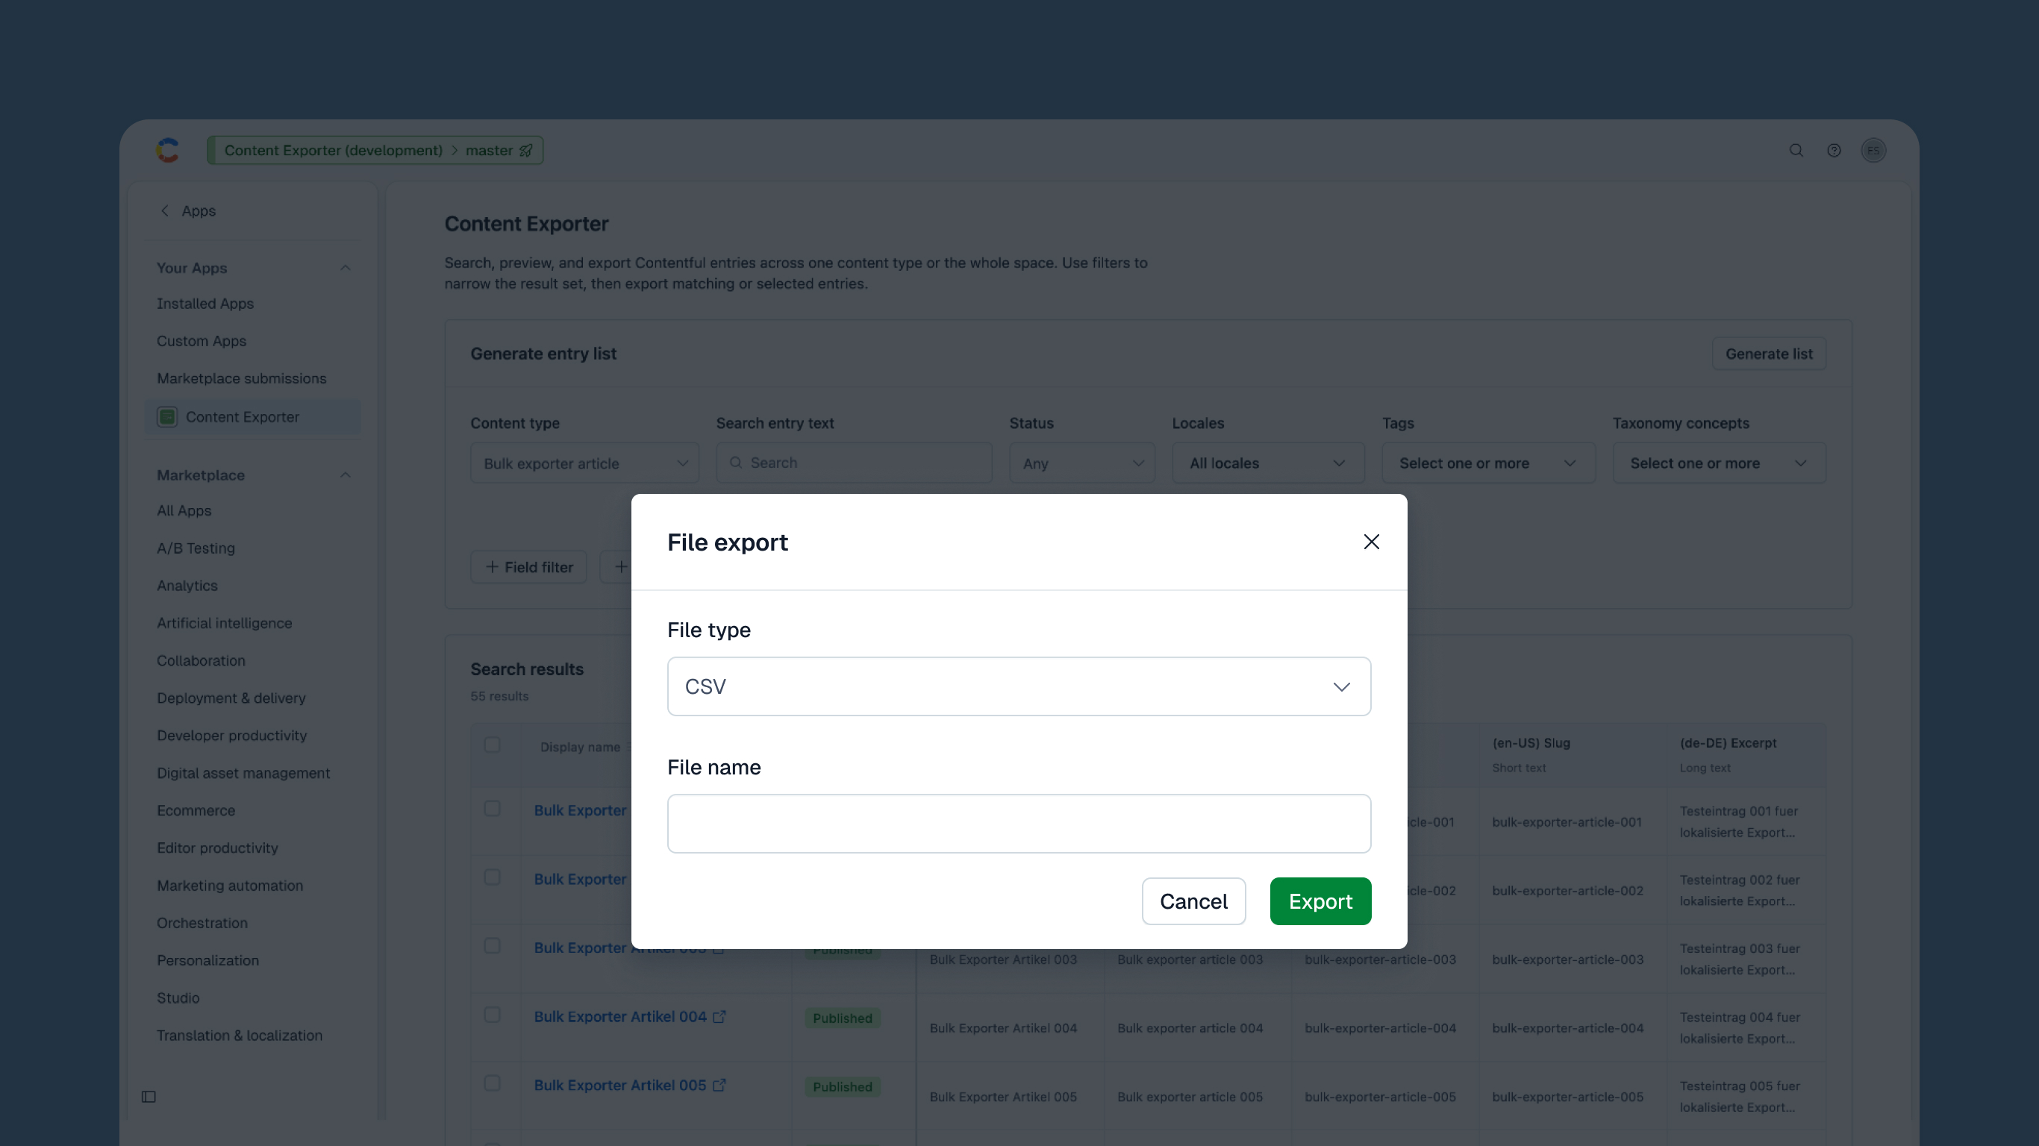This screenshot has width=2039, height=1146.
Task: Open Artificial intelligence category
Action: point(224,623)
